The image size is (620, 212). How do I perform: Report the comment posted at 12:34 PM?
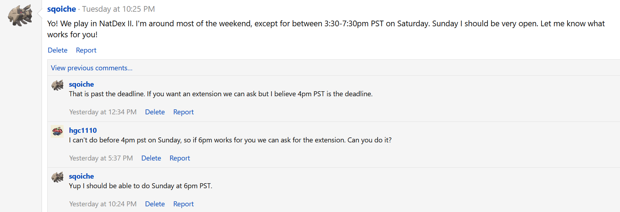[183, 112]
